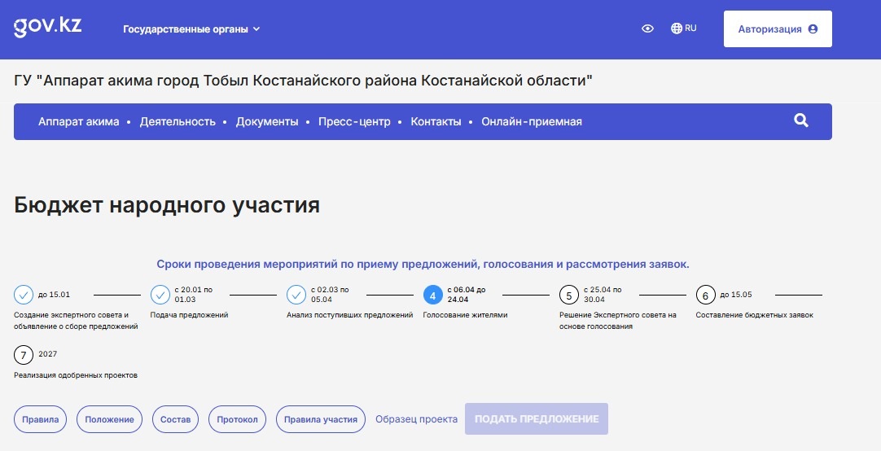Open the Правила button
Viewport: 881px width, 451px height.
[41, 419]
